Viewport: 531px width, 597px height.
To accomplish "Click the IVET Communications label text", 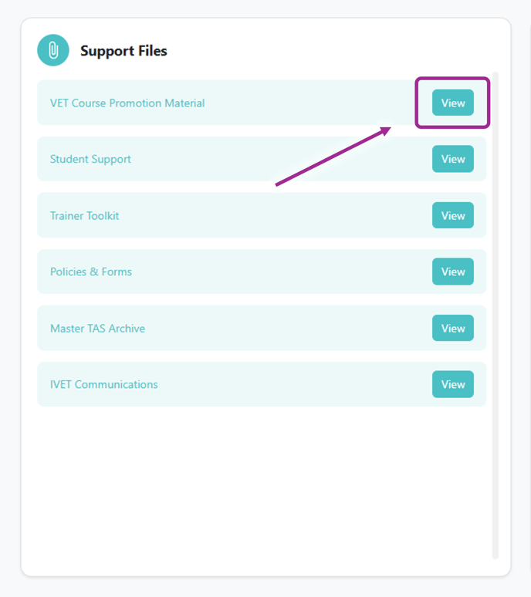I will (x=104, y=385).
